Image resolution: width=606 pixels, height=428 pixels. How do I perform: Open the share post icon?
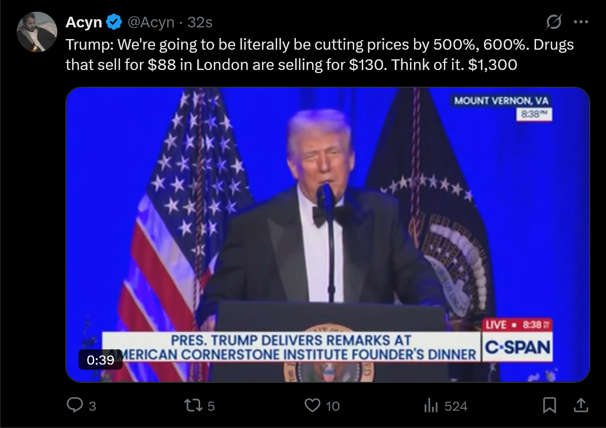tap(581, 405)
